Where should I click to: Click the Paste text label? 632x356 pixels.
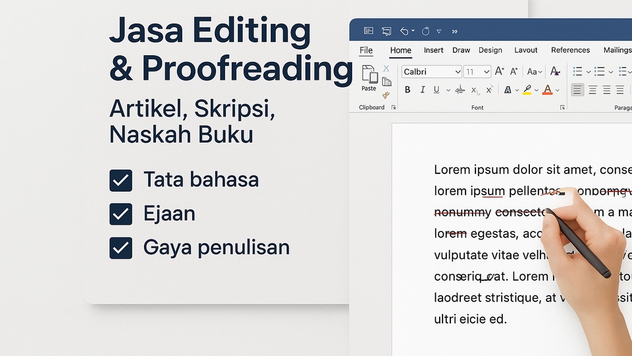(369, 88)
